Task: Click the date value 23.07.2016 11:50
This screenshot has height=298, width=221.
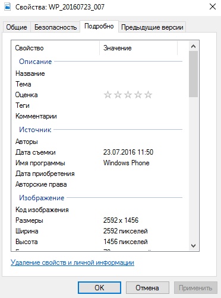Action: pos(128,152)
